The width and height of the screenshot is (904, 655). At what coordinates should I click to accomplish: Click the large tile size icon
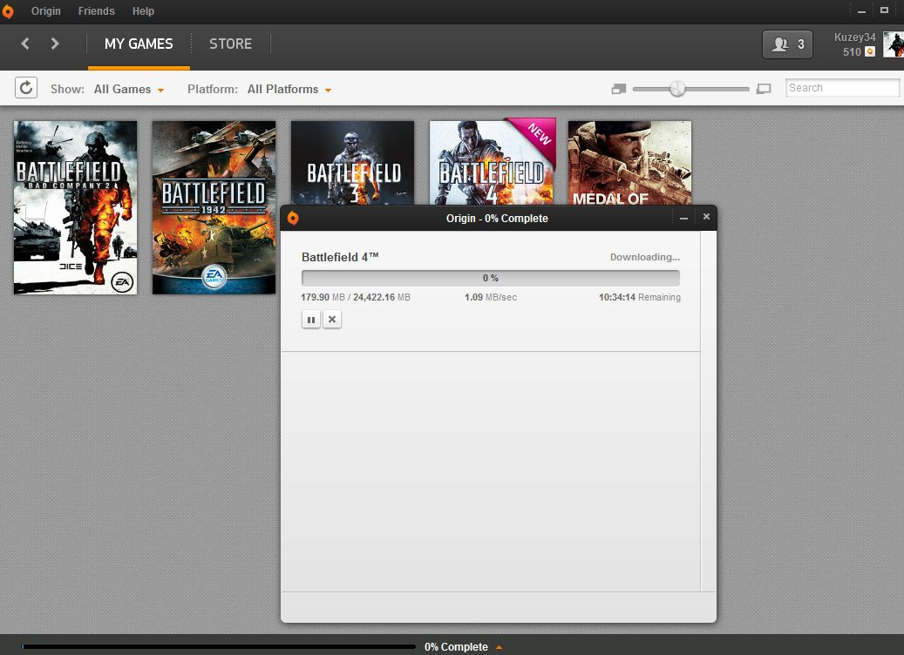(764, 89)
